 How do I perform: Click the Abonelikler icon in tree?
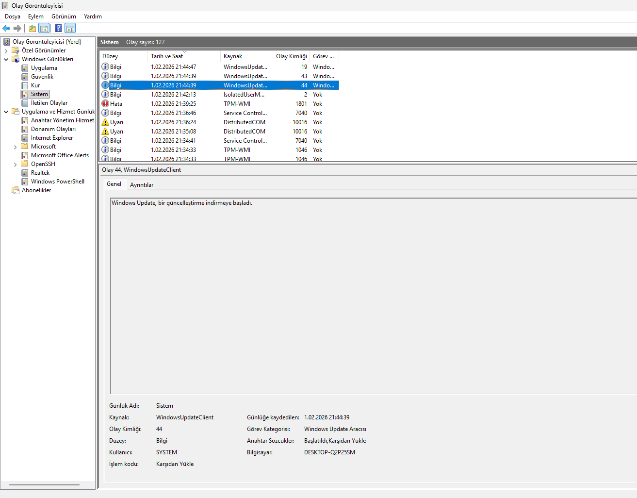coord(16,190)
